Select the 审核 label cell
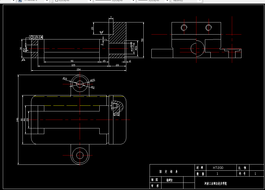 click(155, 186)
